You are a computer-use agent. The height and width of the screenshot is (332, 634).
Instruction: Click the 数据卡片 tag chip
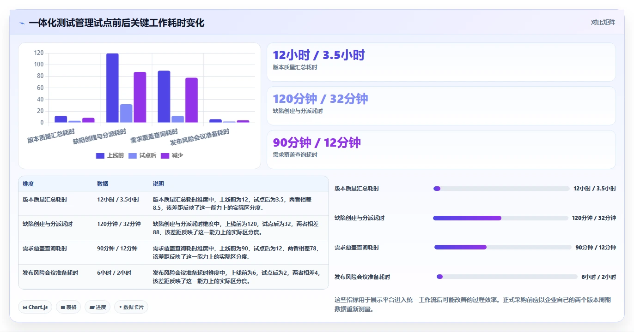pos(131,307)
